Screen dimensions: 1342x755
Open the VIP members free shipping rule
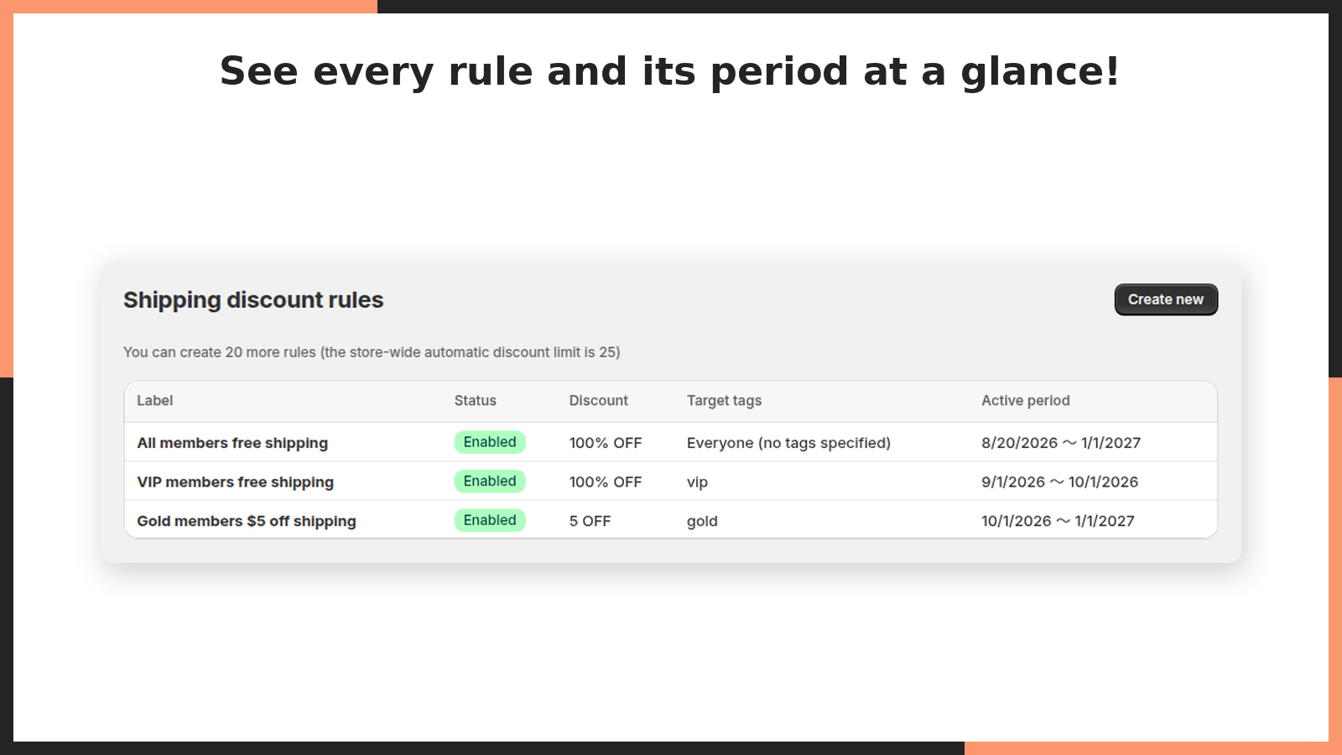pyautogui.click(x=235, y=482)
